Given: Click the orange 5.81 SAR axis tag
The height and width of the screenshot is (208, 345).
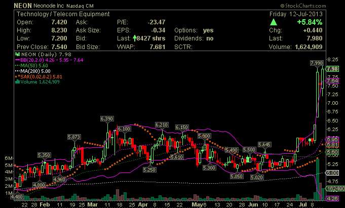Looking at the screenshot, I should pos(332,145).
